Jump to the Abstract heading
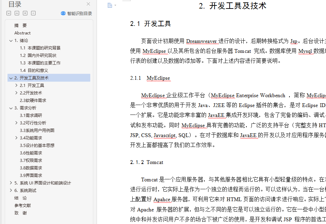Image resolution: width=326 pixels, height=224 pixels. pos(23,33)
